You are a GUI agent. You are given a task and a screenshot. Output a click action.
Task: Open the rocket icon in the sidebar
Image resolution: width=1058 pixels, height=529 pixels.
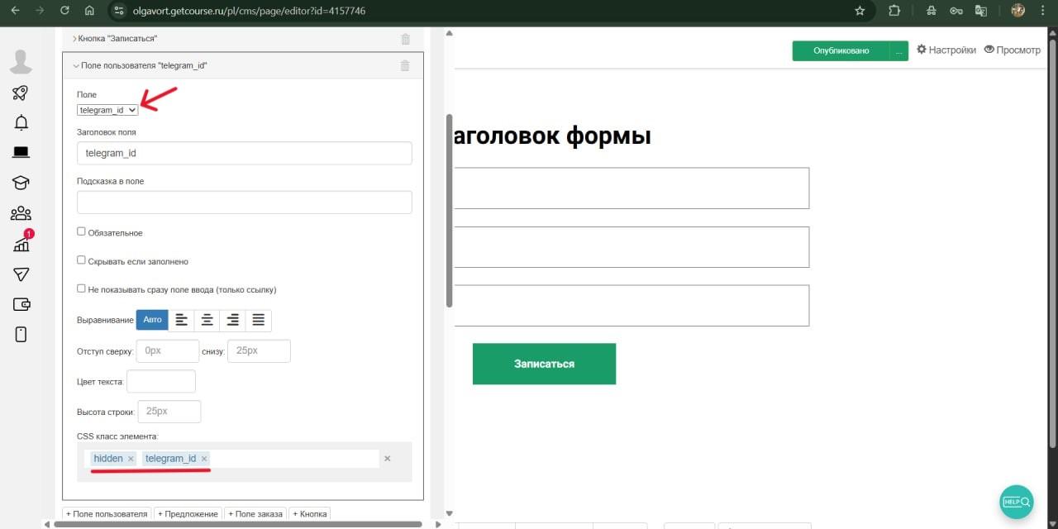click(x=21, y=93)
